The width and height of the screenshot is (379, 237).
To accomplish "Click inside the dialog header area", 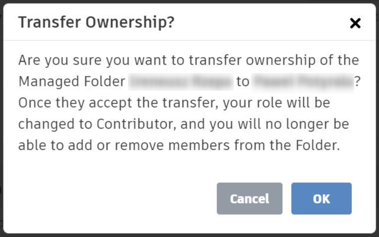I will point(189,23).
